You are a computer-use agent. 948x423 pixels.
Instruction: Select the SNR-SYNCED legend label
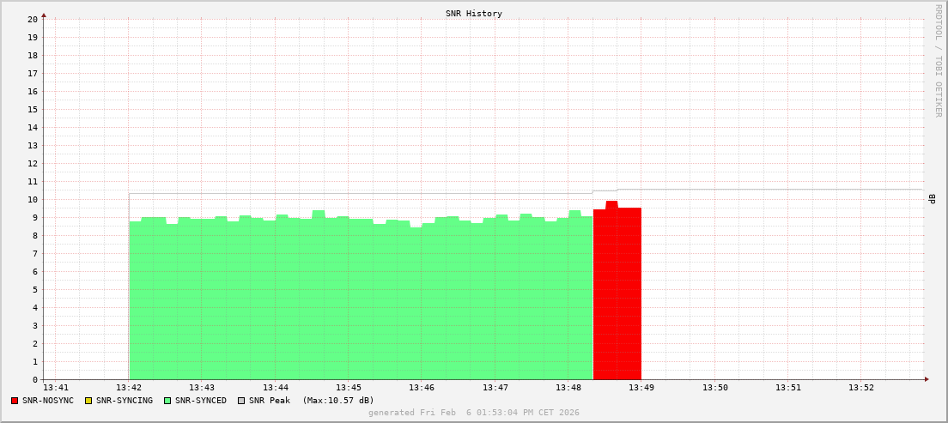[201, 401]
